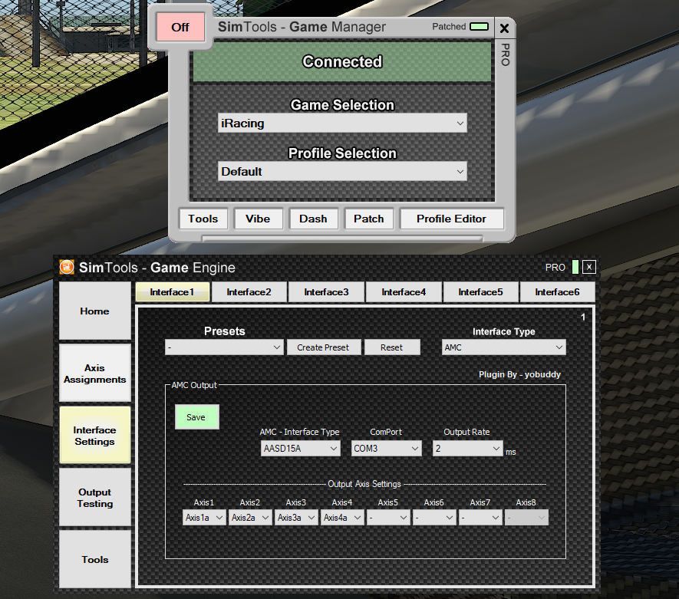
Task: Click the SimTools Game Engine logo icon
Action: pos(67,267)
